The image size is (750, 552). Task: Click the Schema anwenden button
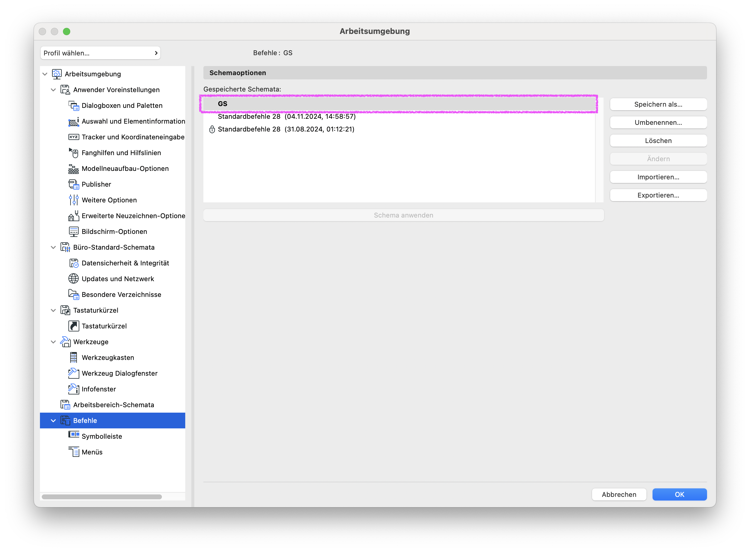(403, 215)
